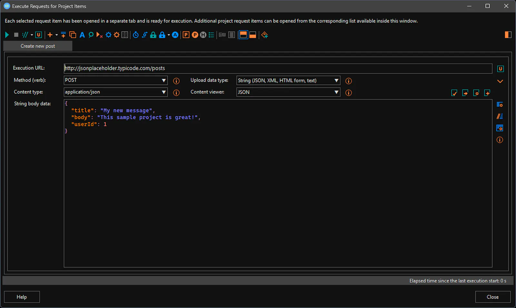Image resolution: width=516 pixels, height=308 pixels.
Task: Toggle the selected top-pane orange layout button
Action: [x=243, y=35]
